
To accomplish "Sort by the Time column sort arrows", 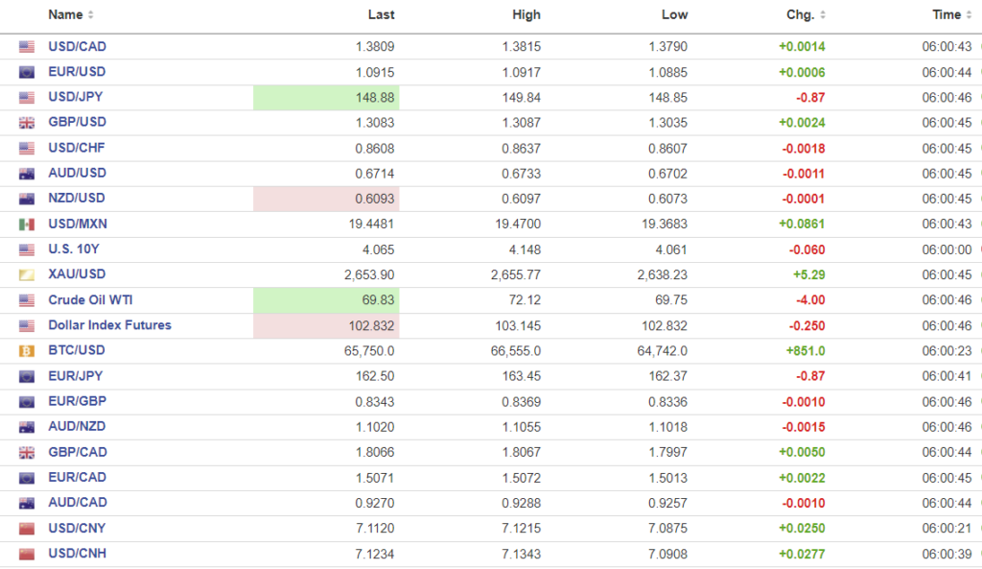I will [969, 15].
